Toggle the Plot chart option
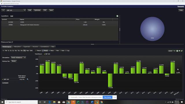This screenshot has width=185, height=104. tap(57, 51)
